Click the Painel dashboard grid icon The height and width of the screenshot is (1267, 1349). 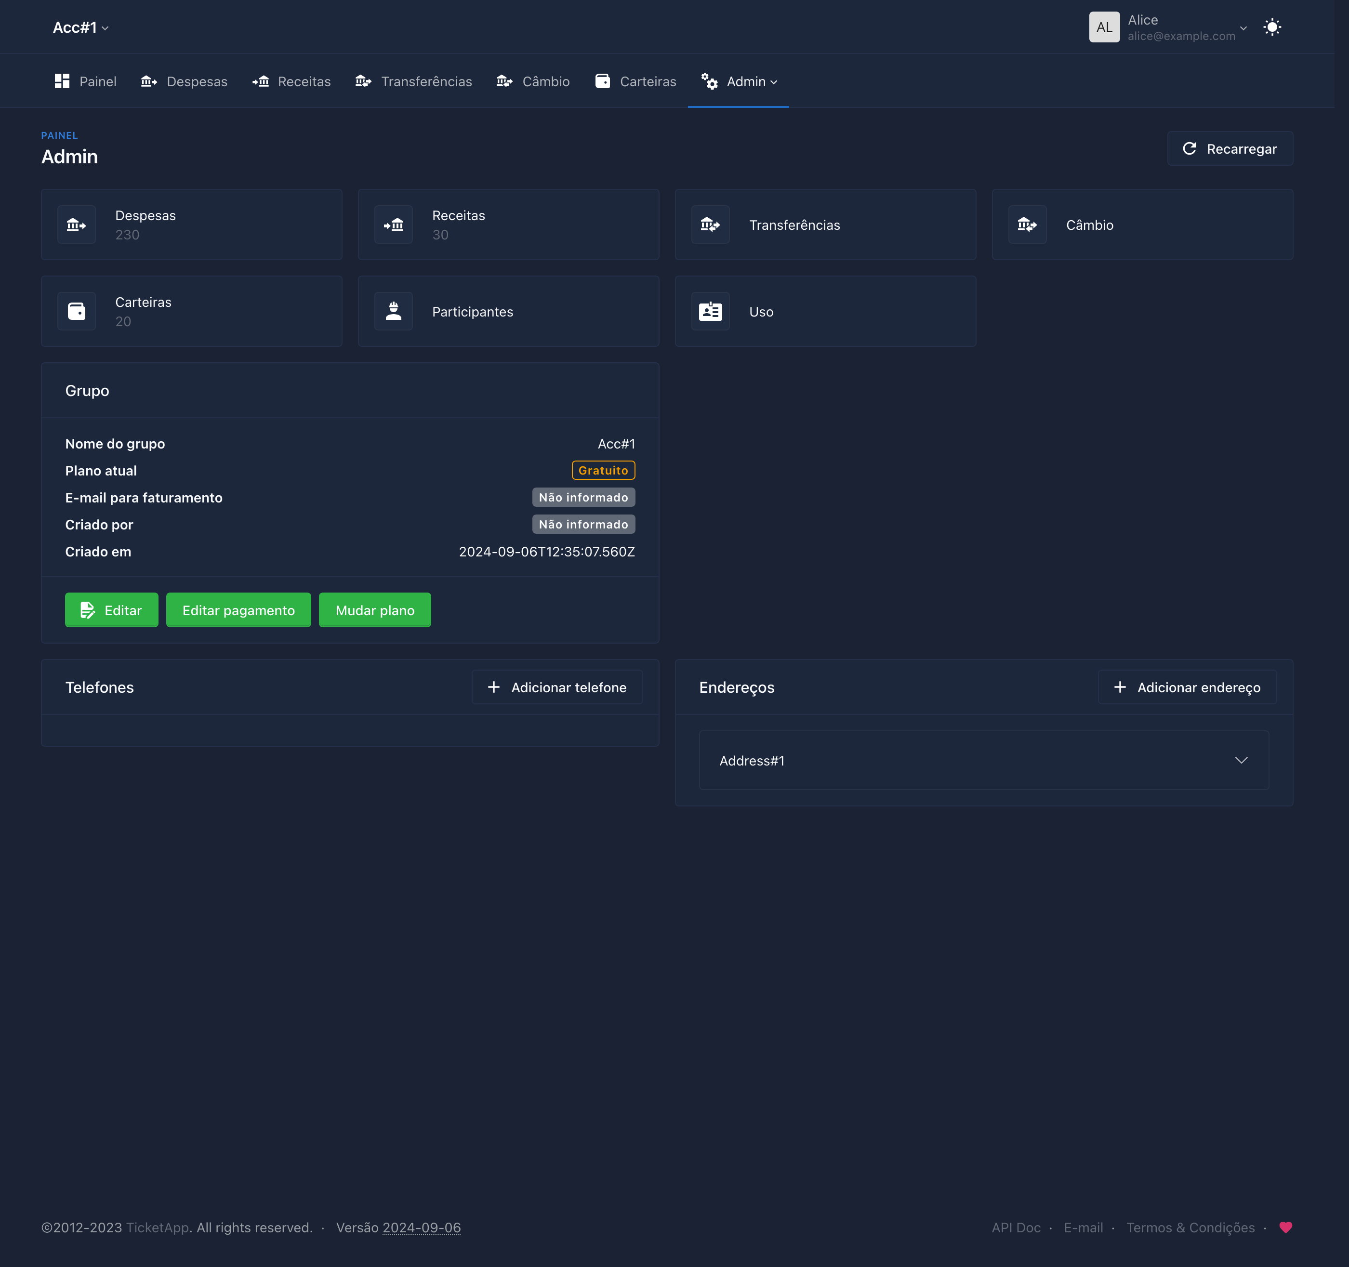point(62,81)
